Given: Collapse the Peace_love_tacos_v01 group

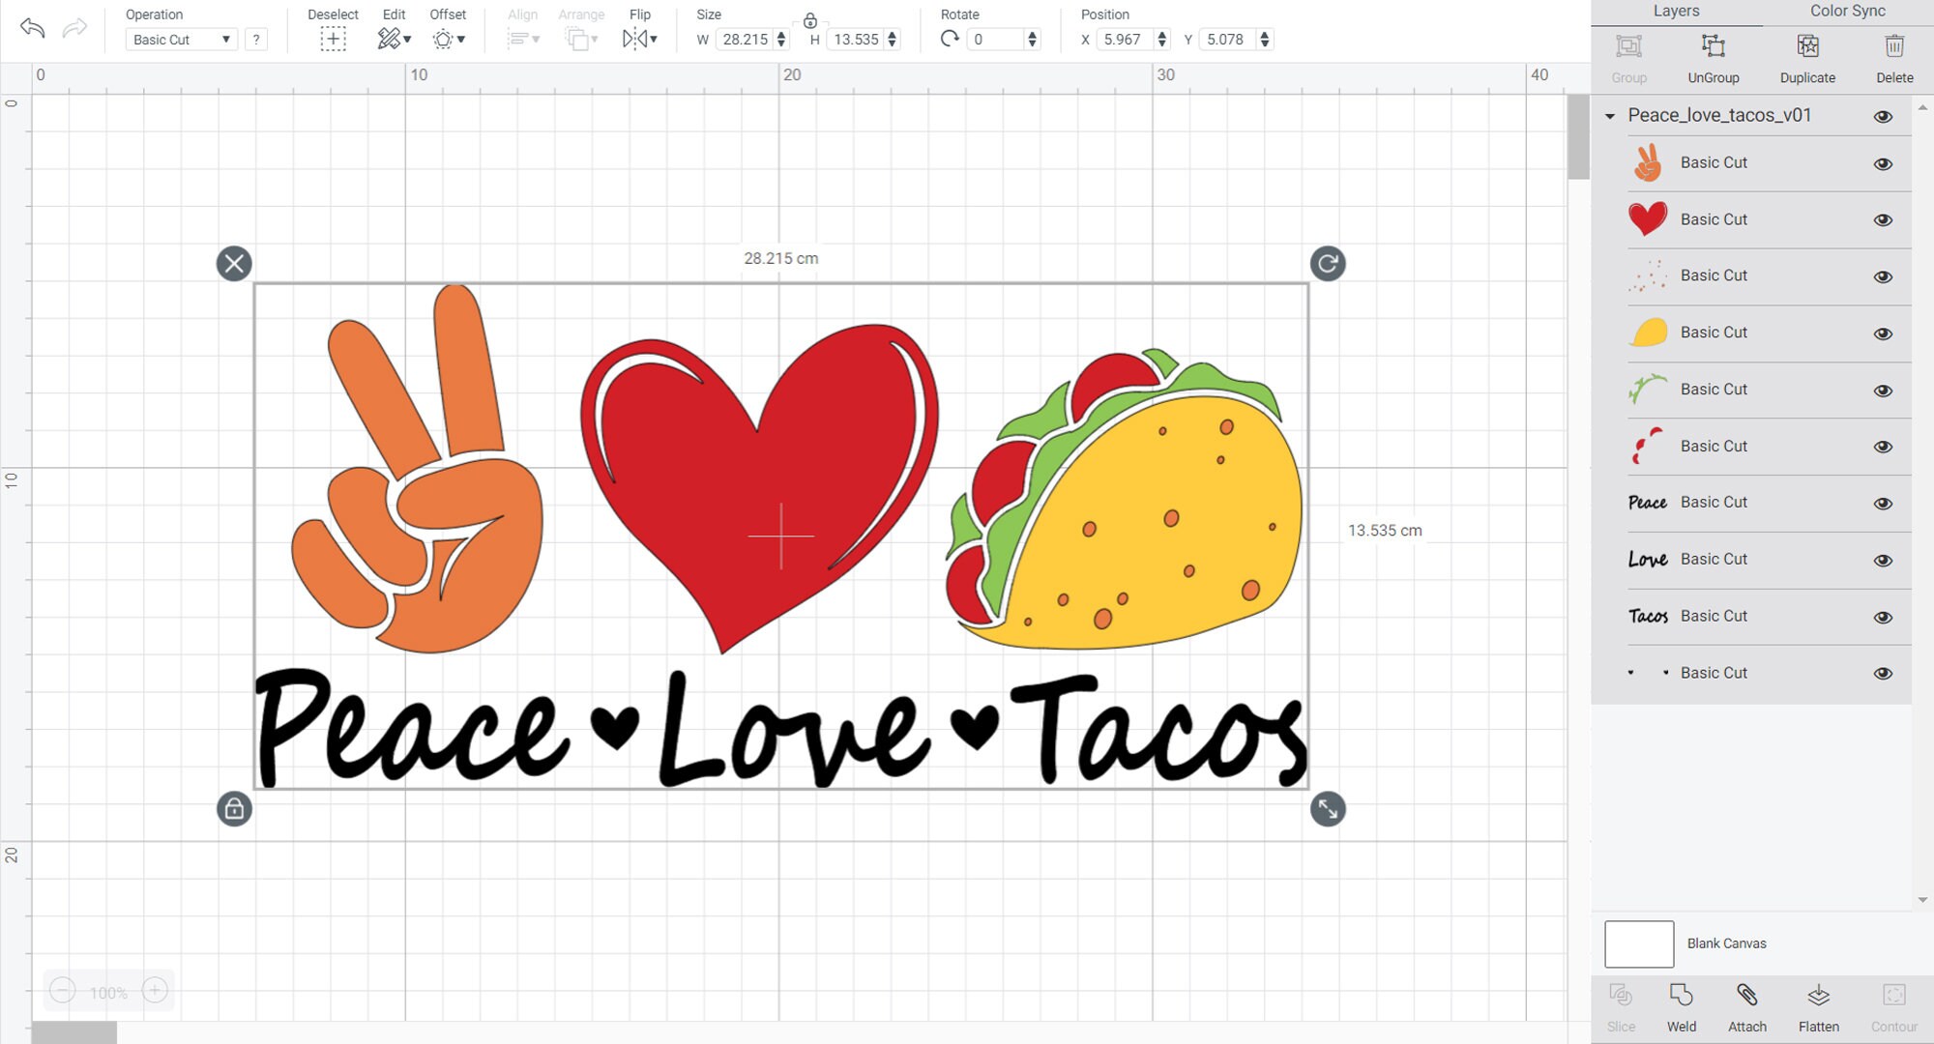Looking at the screenshot, I should (1609, 115).
